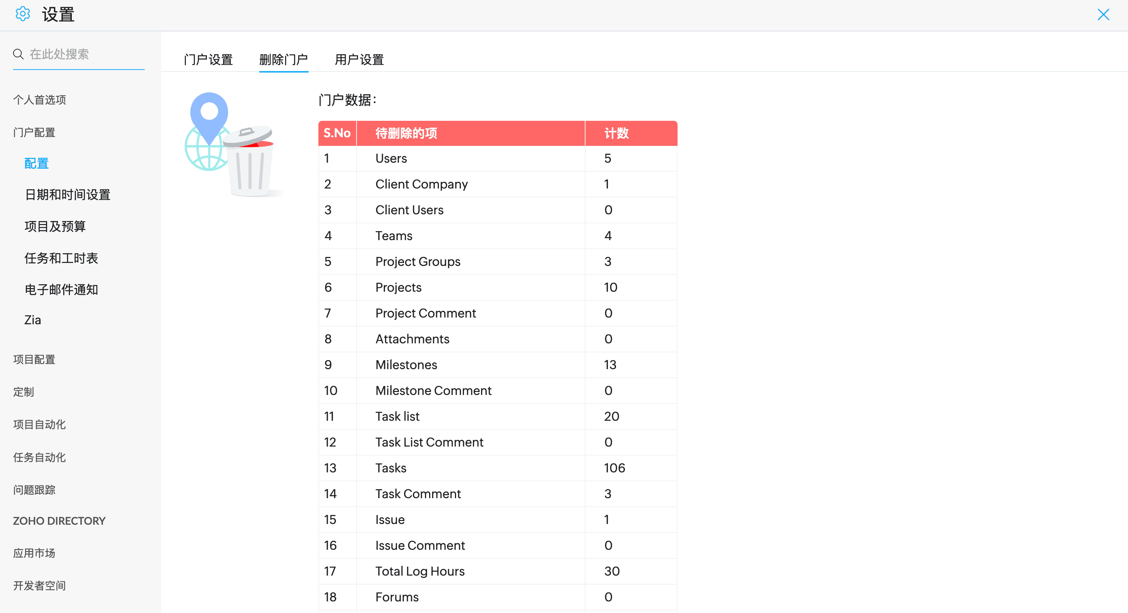Collapse the 门户配置 section
This screenshot has width=1128, height=613.
[x=34, y=132]
